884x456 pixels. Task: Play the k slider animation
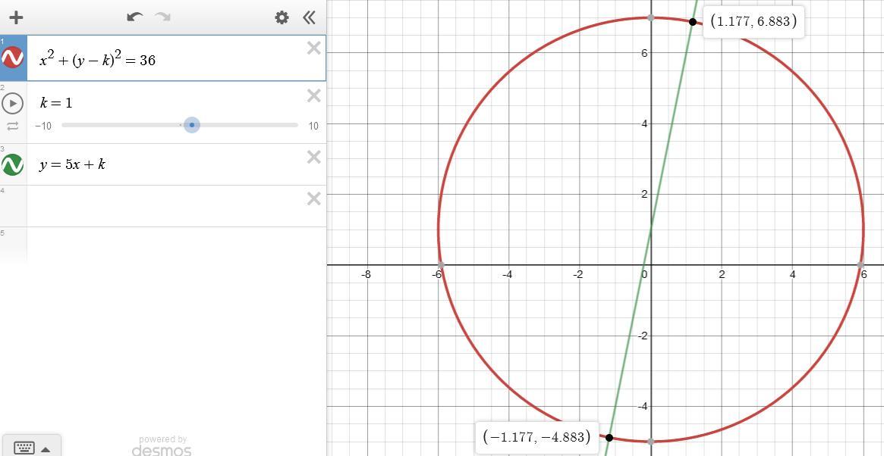12,104
